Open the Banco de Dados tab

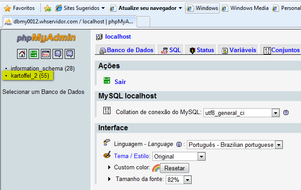[126, 50]
